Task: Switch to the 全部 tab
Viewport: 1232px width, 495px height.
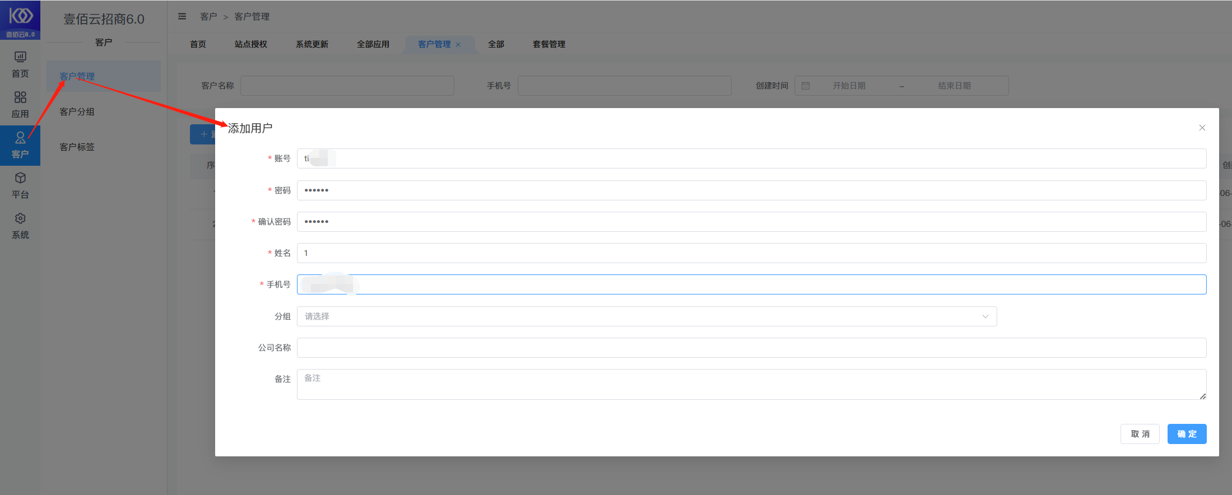Action: pos(496,44)
